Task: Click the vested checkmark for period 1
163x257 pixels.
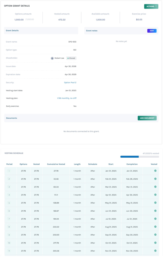Action: point(155,171)
